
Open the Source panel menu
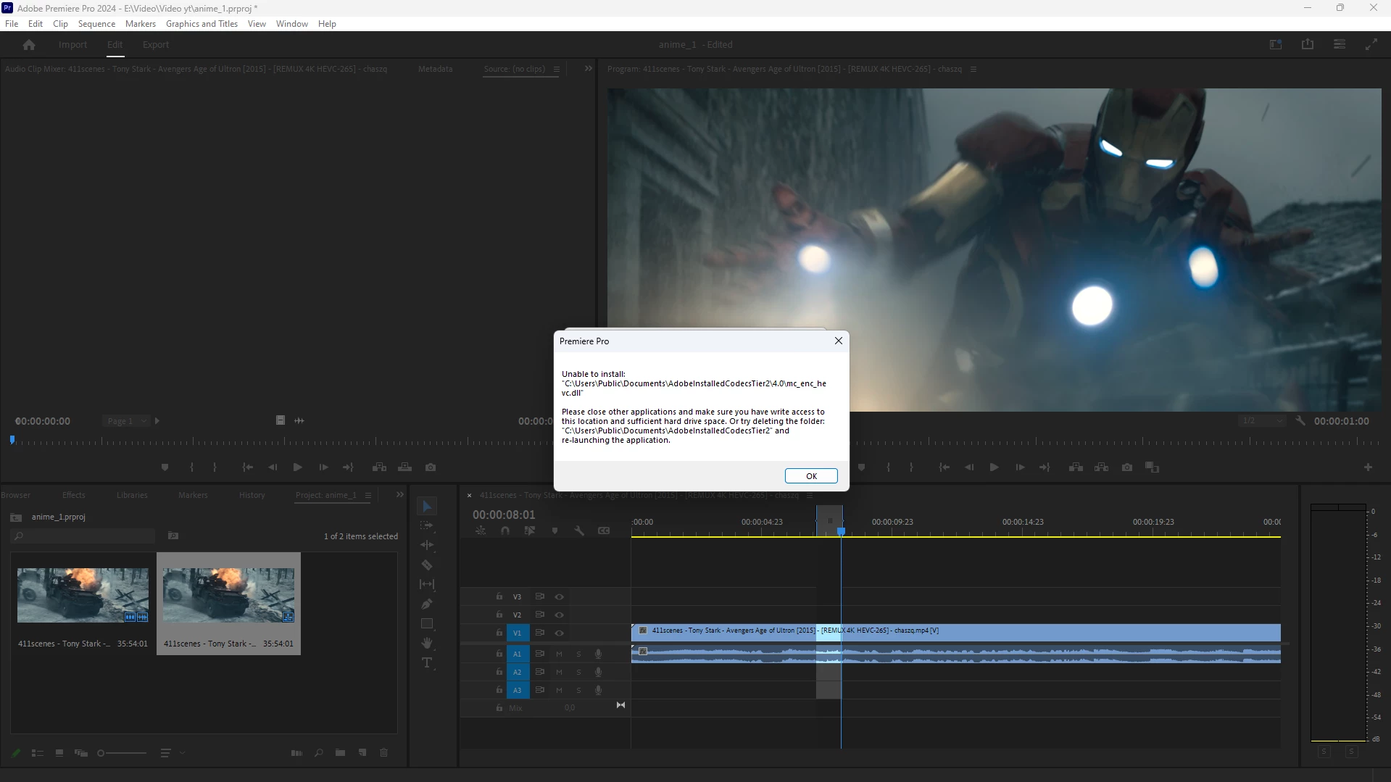[557, 70]
